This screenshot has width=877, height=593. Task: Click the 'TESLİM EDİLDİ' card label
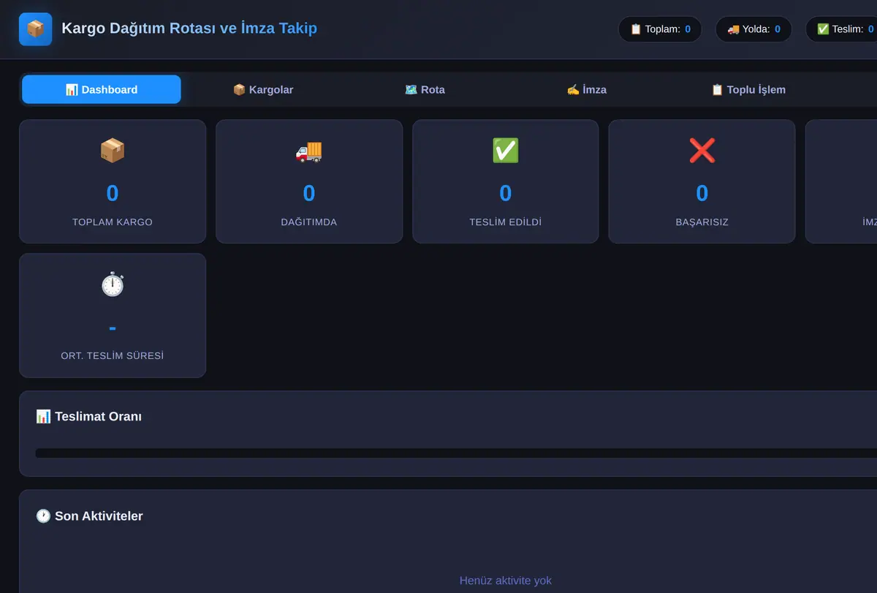point(506,222)
